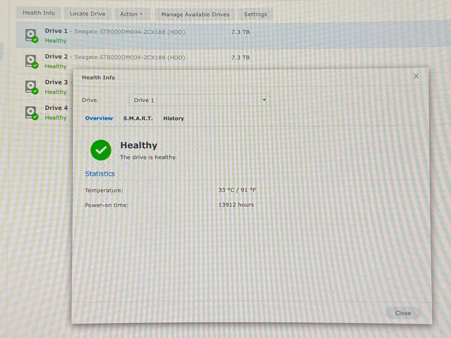Open Settings from the toolbar
Screen dimensions: 451x338
[x=255, y=14]
